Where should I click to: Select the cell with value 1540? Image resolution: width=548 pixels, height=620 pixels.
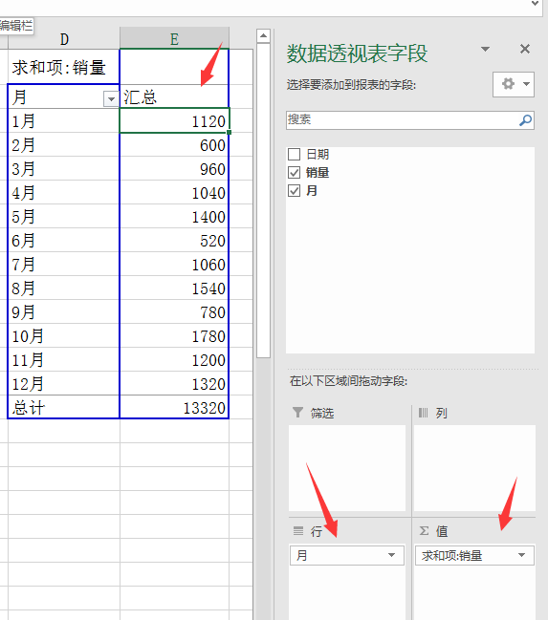pos(174,288)
